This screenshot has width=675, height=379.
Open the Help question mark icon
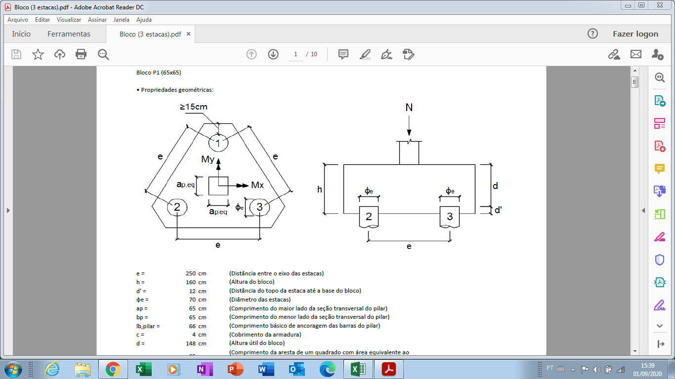(592, 34)
